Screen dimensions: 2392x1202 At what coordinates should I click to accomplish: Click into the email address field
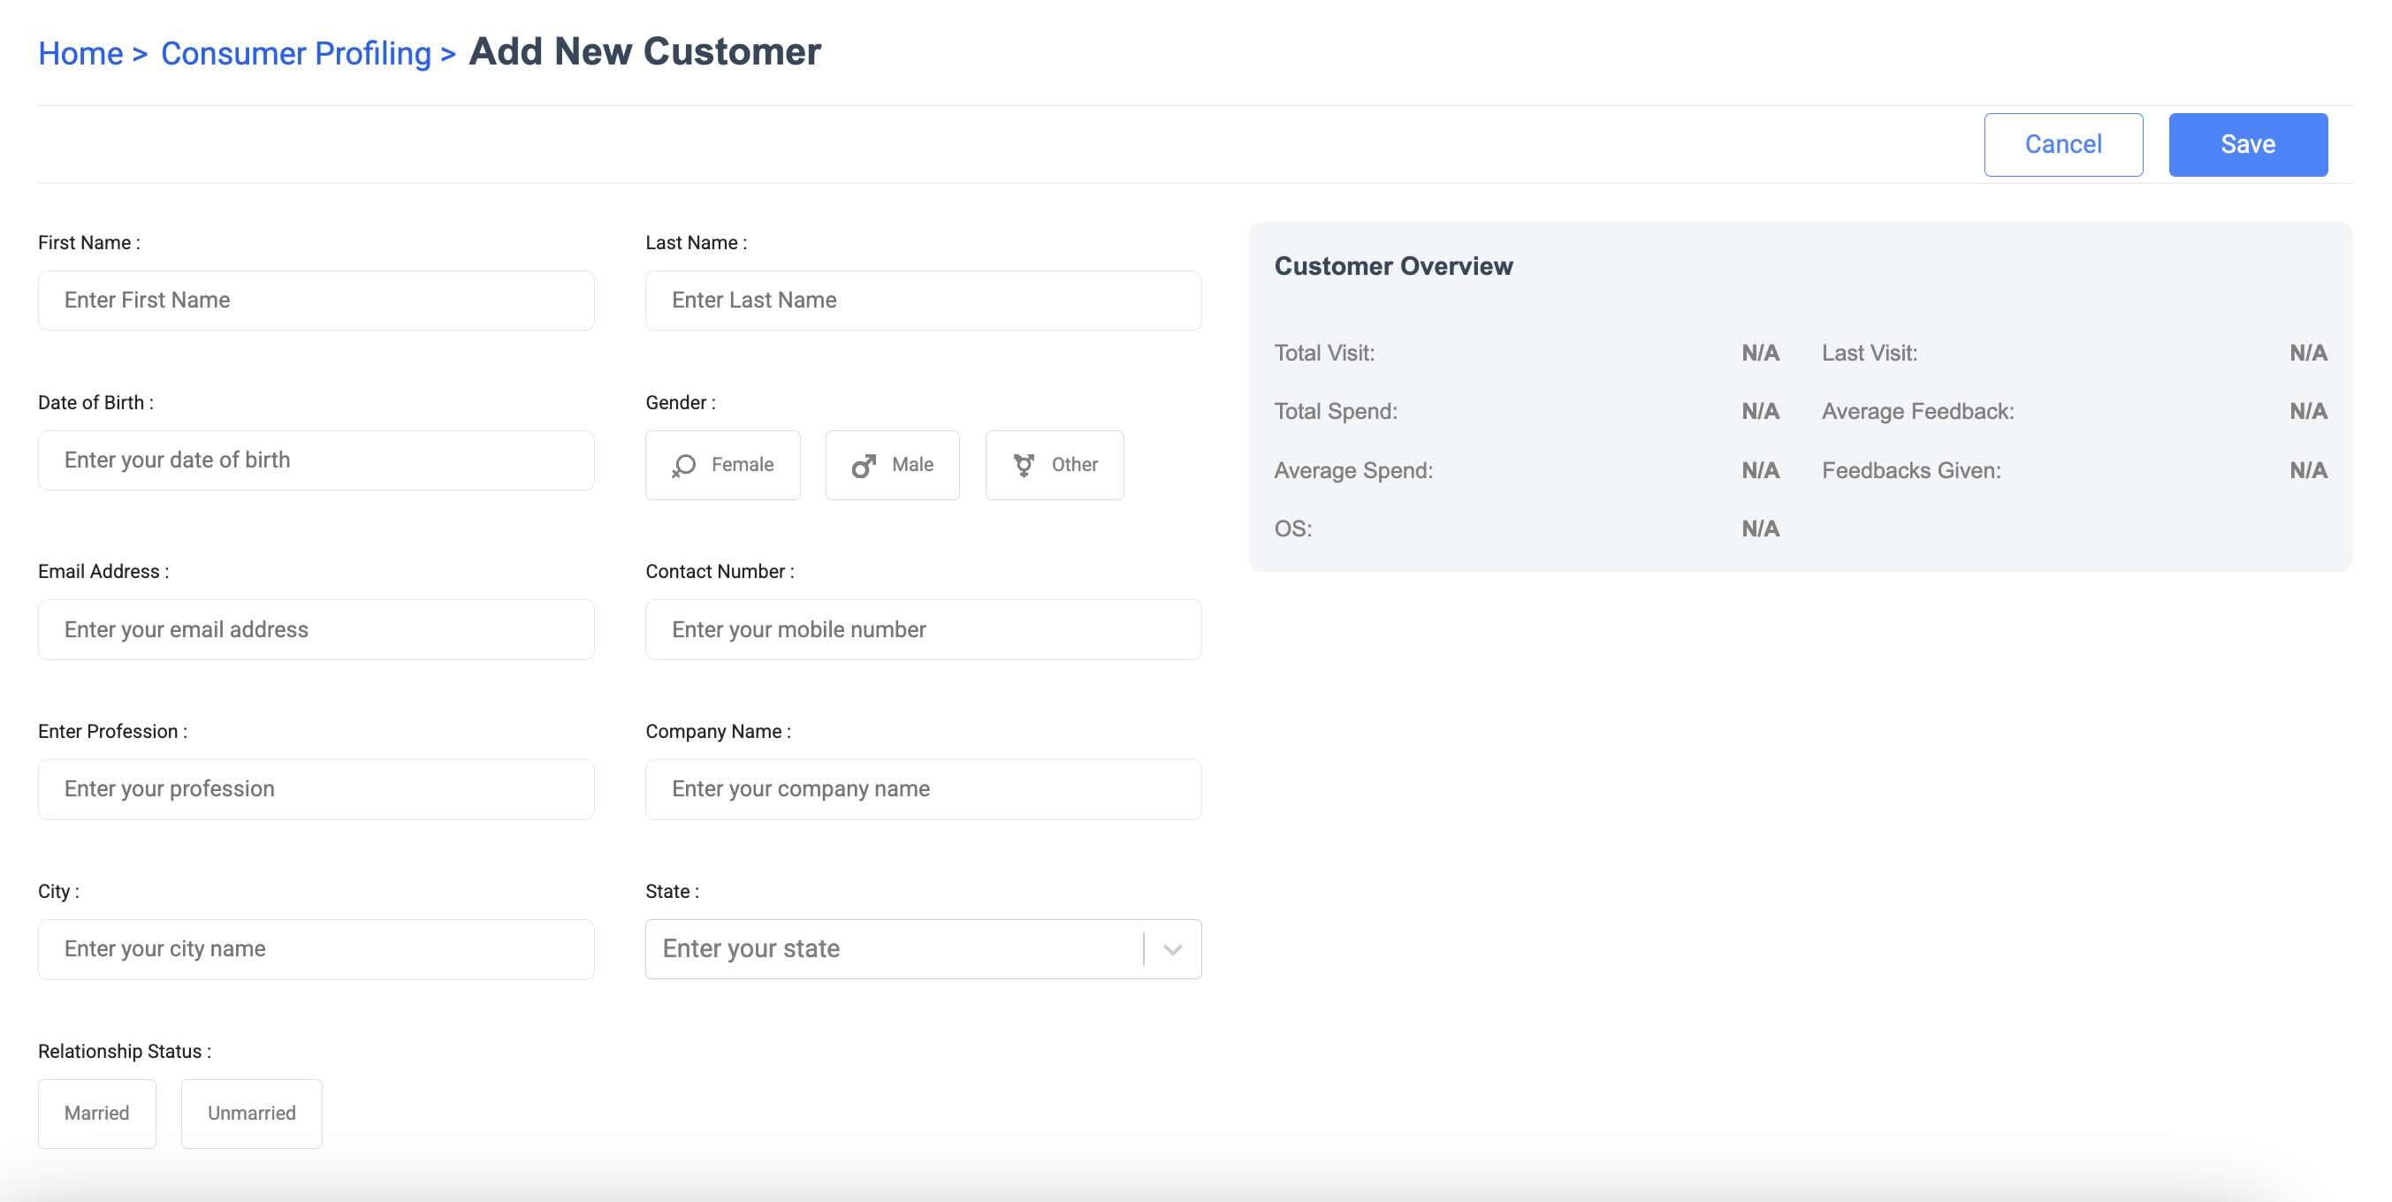pyautogui.click(x=316, y=629)
